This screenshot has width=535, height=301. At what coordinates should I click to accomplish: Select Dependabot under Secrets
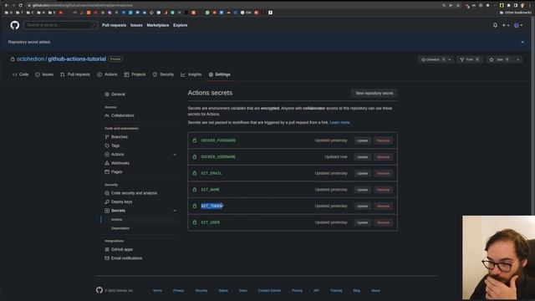coord(120,228)
